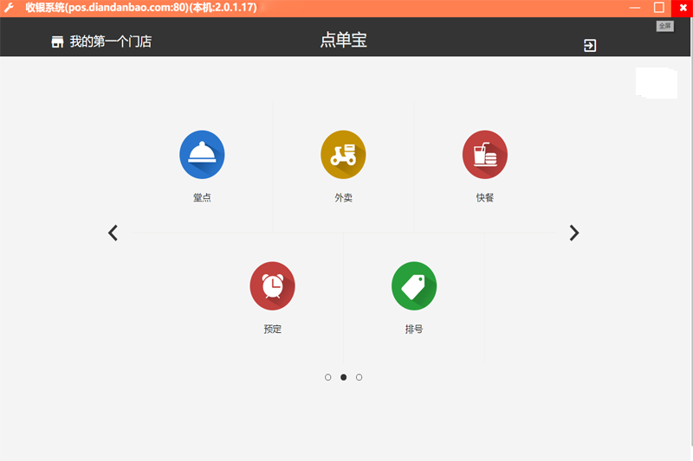Click the 外卖 label text

(x=343, y=198)
